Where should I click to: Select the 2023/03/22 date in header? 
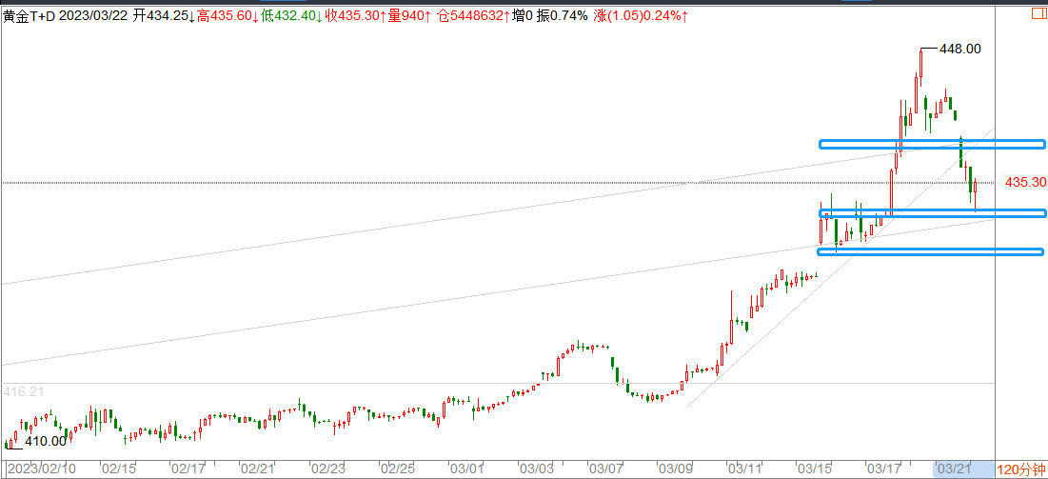click(x=93, y=15)
